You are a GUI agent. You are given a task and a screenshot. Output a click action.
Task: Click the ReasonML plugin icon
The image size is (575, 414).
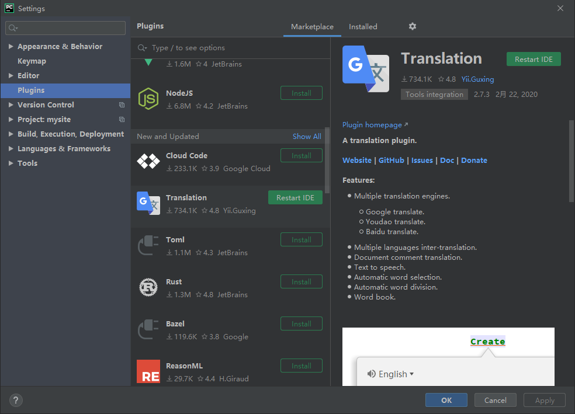click(x=148, y=372)
